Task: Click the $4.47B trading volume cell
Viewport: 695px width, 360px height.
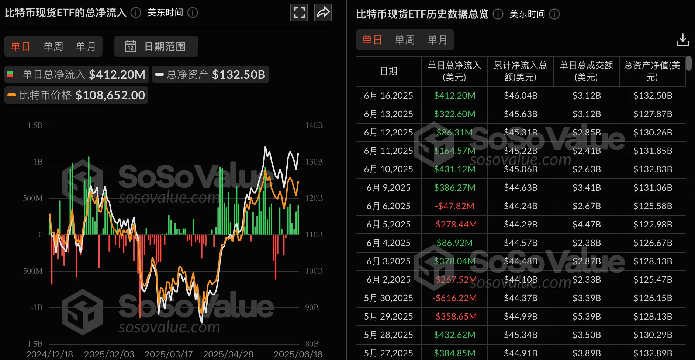Action: coord(587,225)
